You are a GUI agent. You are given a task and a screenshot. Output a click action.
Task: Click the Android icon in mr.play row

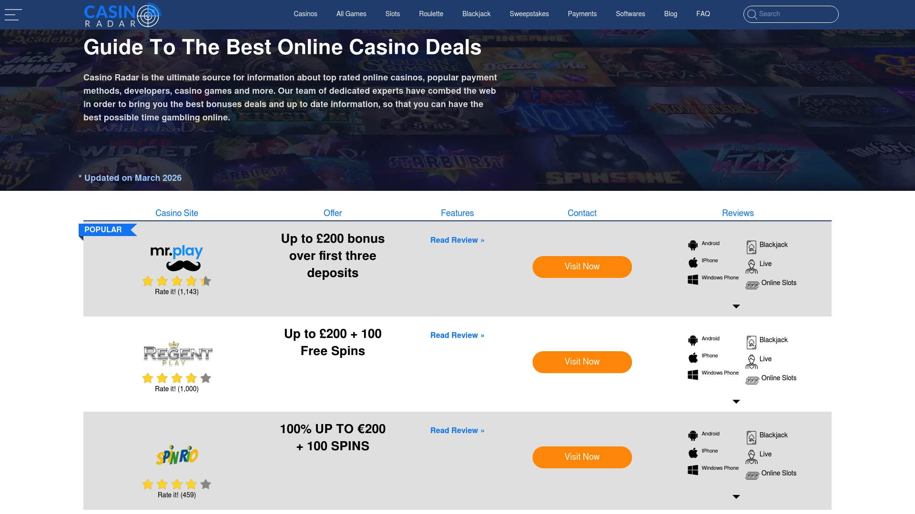tap(693, 245)
